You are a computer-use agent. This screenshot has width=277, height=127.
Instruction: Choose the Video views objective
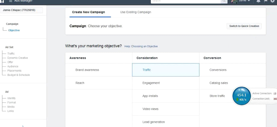pos(150,109)
